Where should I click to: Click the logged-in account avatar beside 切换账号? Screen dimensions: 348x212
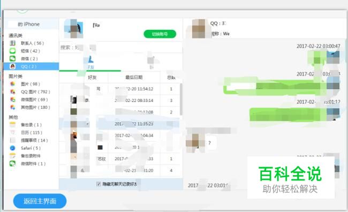point(74,28)
